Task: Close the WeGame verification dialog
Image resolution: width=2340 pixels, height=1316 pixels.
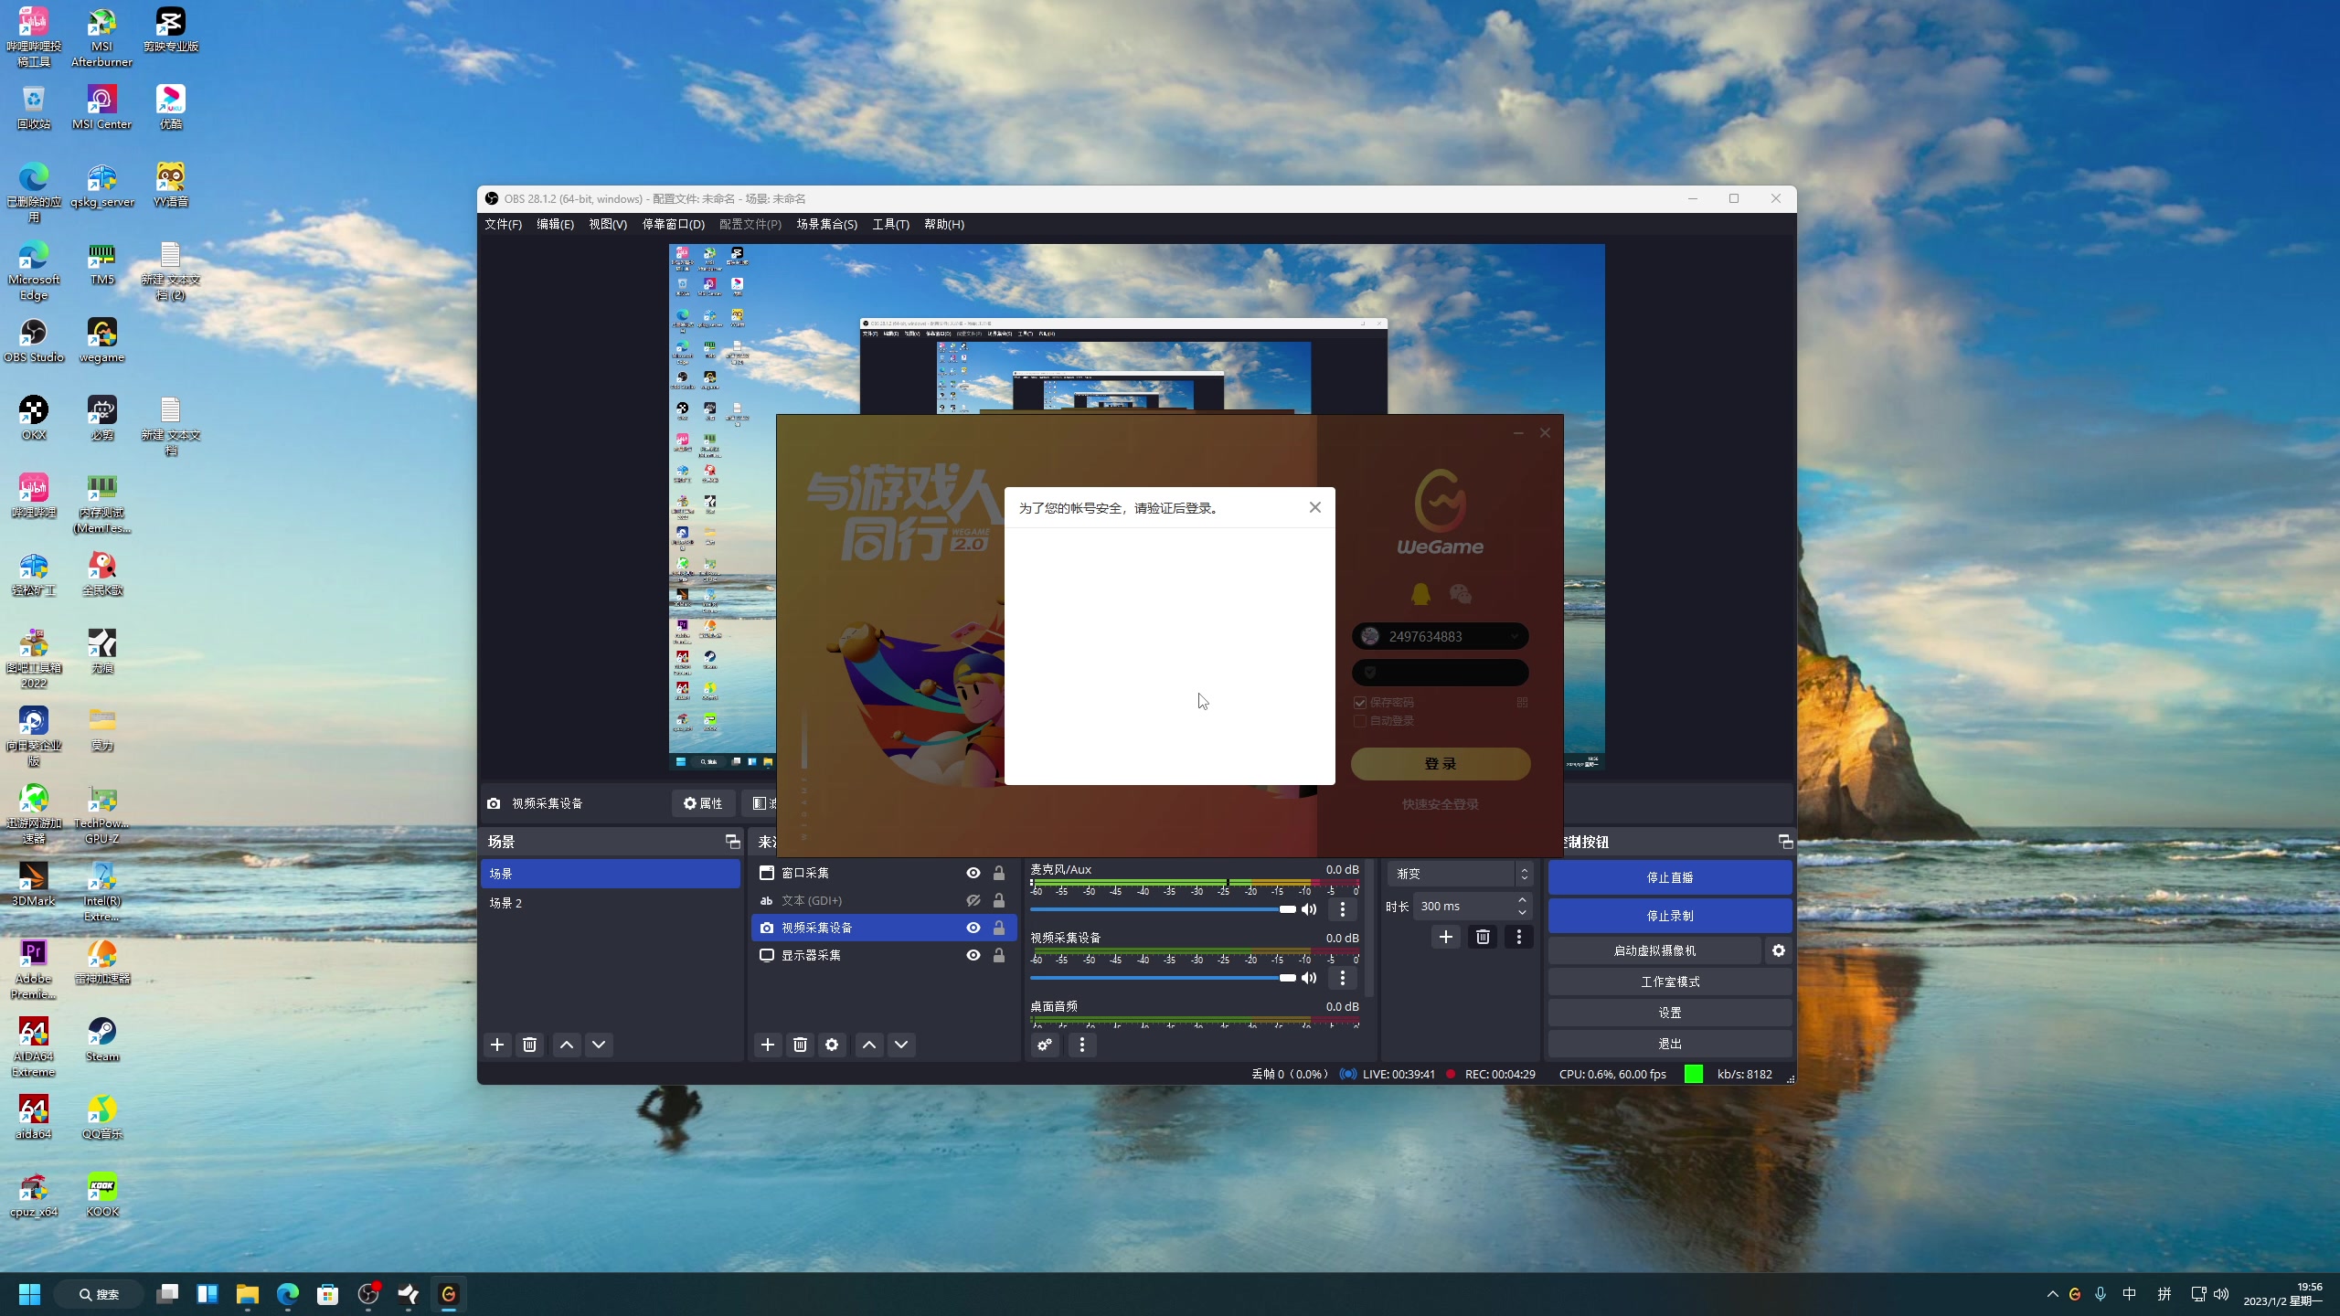Action: coord(1315,507)
